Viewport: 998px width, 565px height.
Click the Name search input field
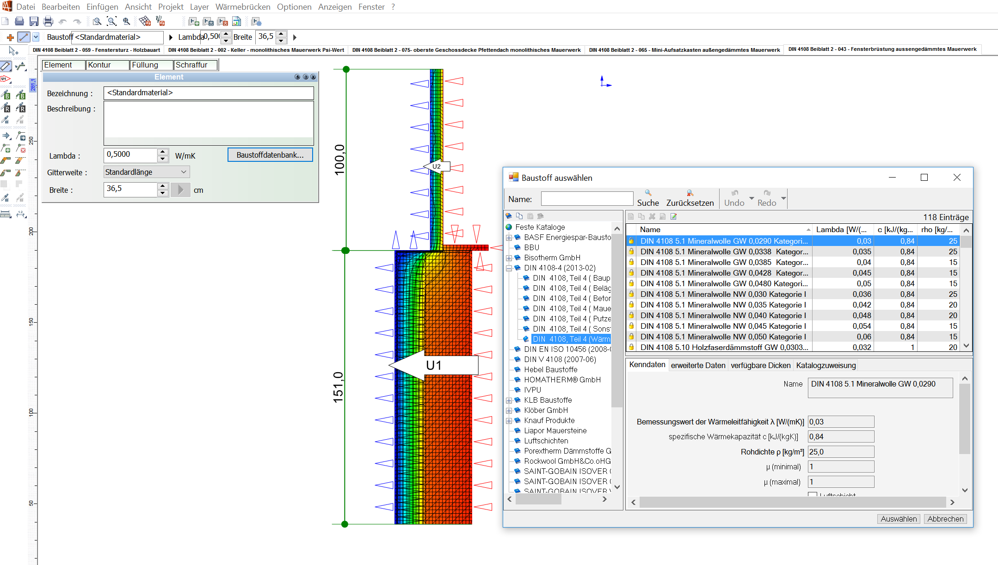click(587, 199)
